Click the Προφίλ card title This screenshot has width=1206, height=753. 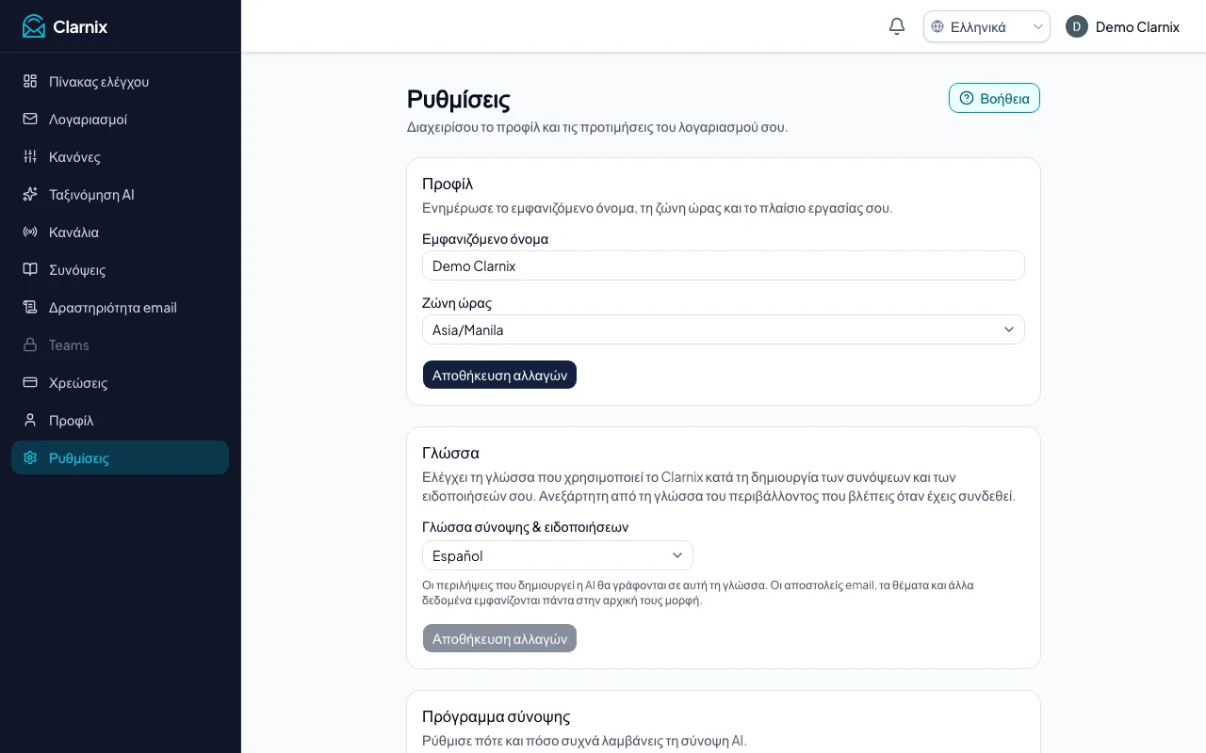(x=448, y=184)
